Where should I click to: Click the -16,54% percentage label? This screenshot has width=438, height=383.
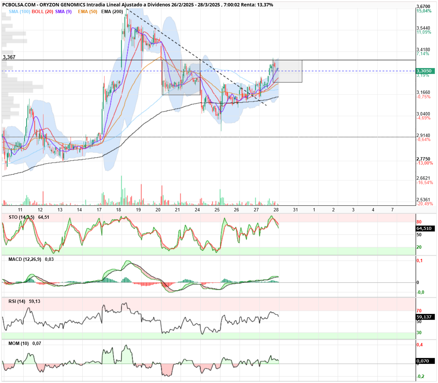[425, 183]
